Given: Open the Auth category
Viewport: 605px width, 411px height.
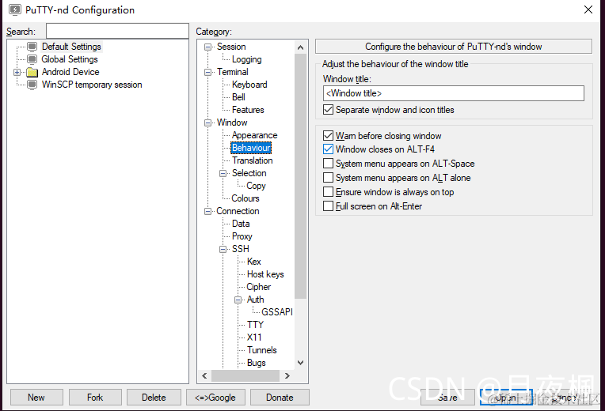Looking at the screenshot, I should (x=256, y=300).
